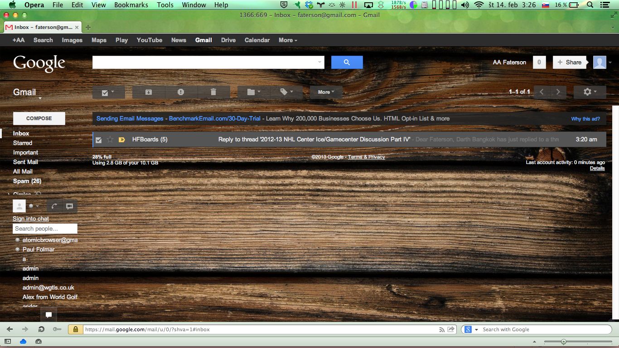Toggle importance marker on HFBoards message

click(121, 140)
